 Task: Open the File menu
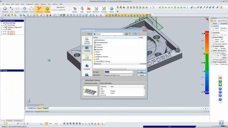pos(3,4)
